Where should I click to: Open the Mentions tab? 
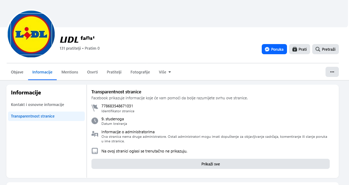click(x=70, y=72)
